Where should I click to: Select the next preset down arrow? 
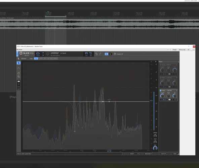(x=43, y=55)
